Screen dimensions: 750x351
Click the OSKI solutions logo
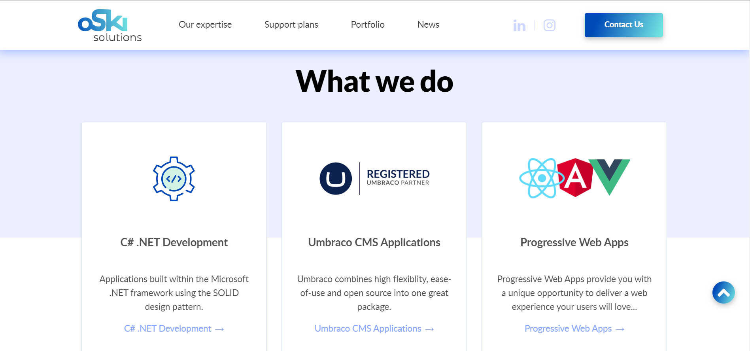pyautogui.click(x=110, y=26)
